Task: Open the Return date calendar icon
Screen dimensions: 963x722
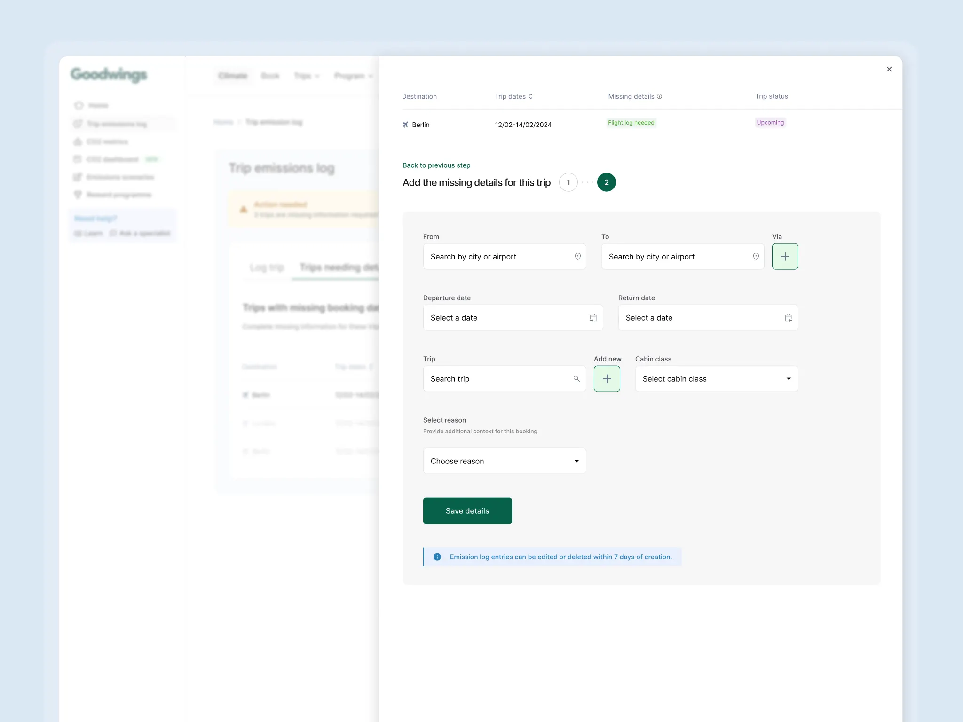Action: click(x=788, y=318)
